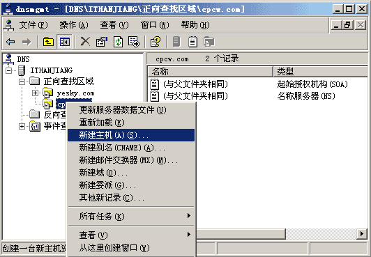This screenshot has width=371, height=257.
Task: Click the Export list toolbar icon
Action: pyautogui.click(x=134, y=42)
